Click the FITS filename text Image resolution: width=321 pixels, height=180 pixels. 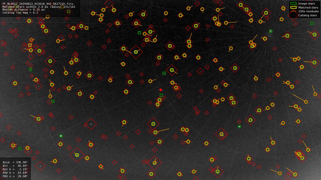(38, 4)
